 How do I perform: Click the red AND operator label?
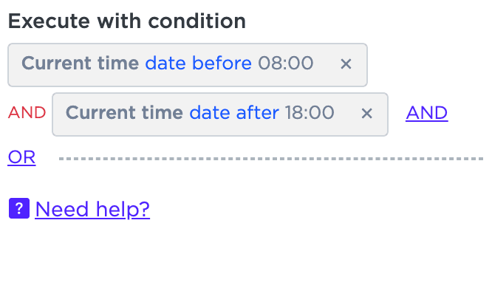pos(27,113)
